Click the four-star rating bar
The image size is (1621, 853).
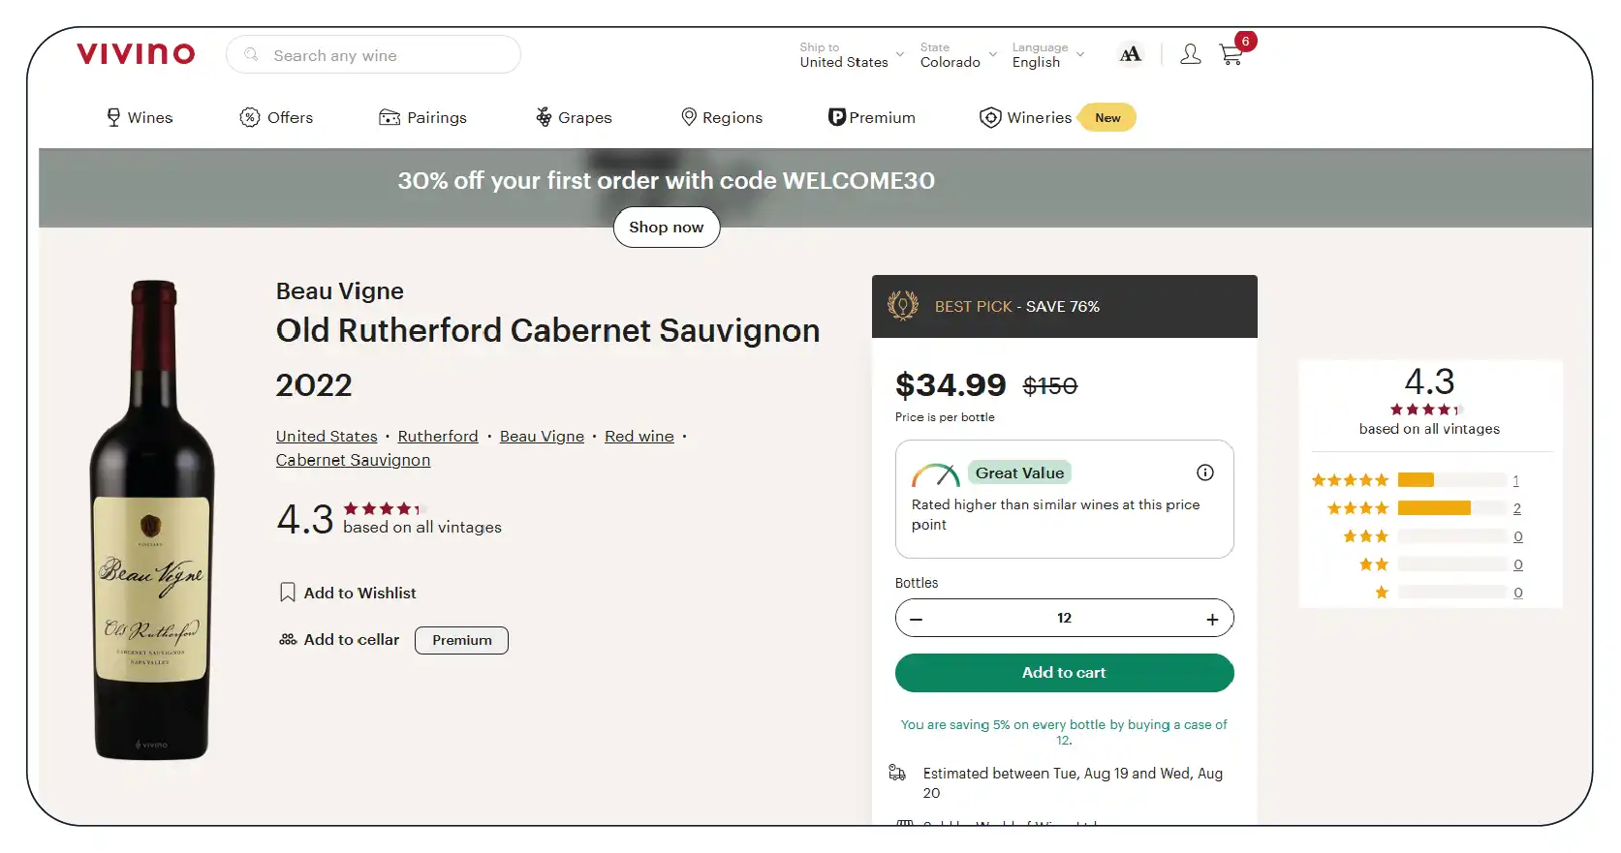pyautogui.click(x=1451, y=508)
